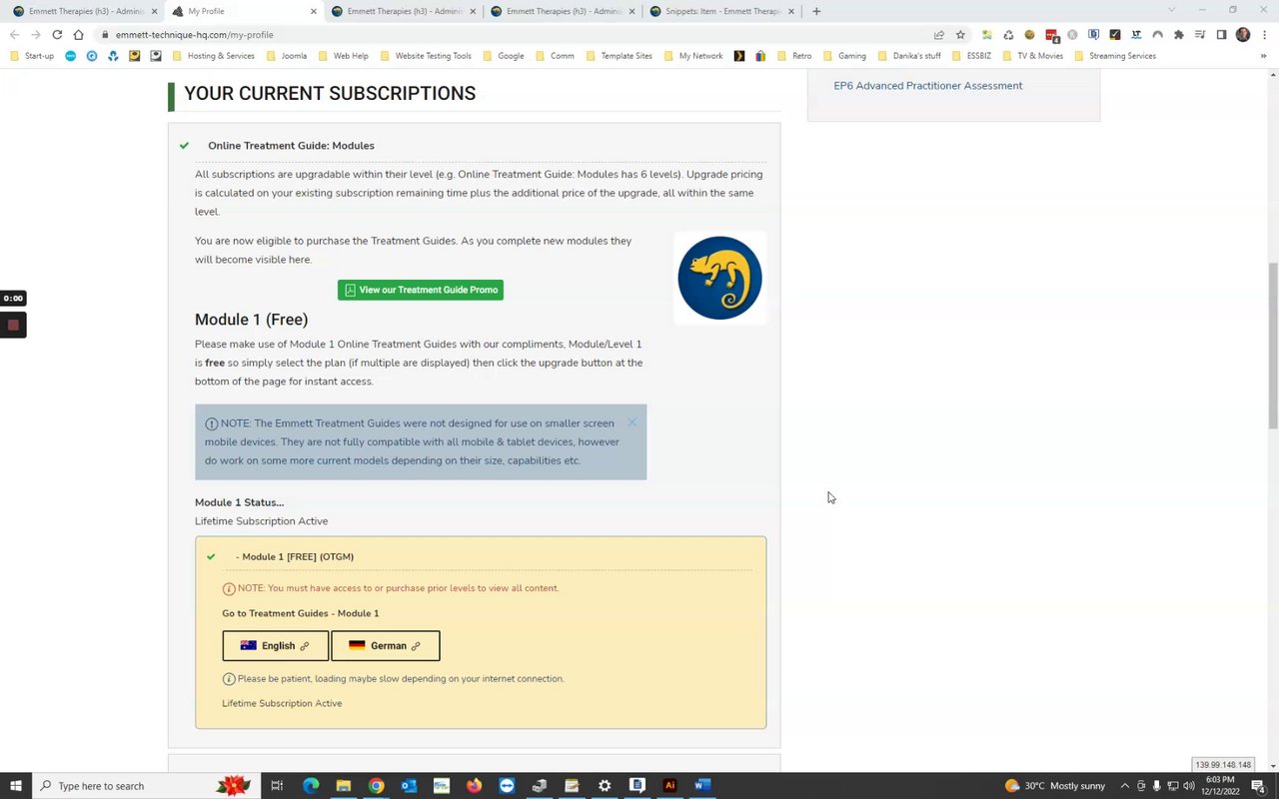This screenshot has width=1279, height=799.
Task: Open the tab search dropdown arrow
Action: 1172,10
